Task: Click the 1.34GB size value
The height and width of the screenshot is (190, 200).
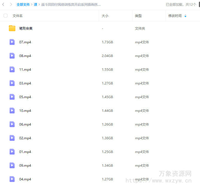Action: [107, 166]
